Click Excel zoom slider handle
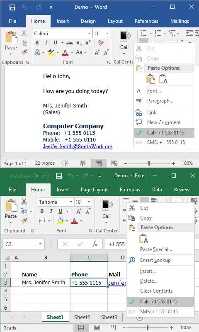This screenshot has height=332, width=199. (x=148, y=327)
